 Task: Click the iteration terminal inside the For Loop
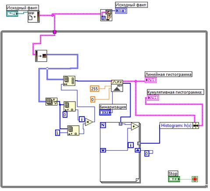[131, 145]
